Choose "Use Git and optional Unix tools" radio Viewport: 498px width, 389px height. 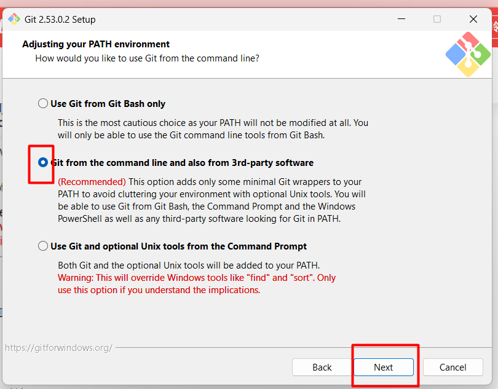click(x=43, y=246)
